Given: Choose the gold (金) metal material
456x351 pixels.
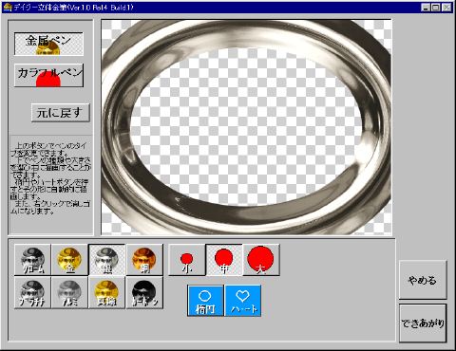Looking at the screenshot, I should pyautogui.click(x=69, y=260).
